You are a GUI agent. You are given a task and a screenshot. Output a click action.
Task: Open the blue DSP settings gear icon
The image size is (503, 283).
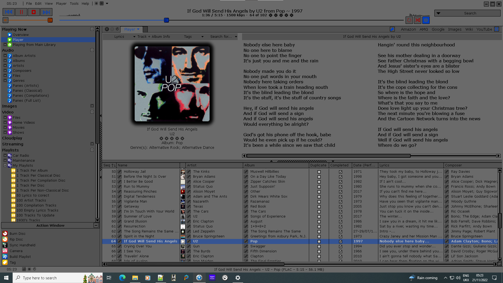point(426,20)
